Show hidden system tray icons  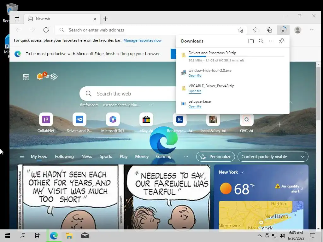pyautogui.click(x=260, y=236)
